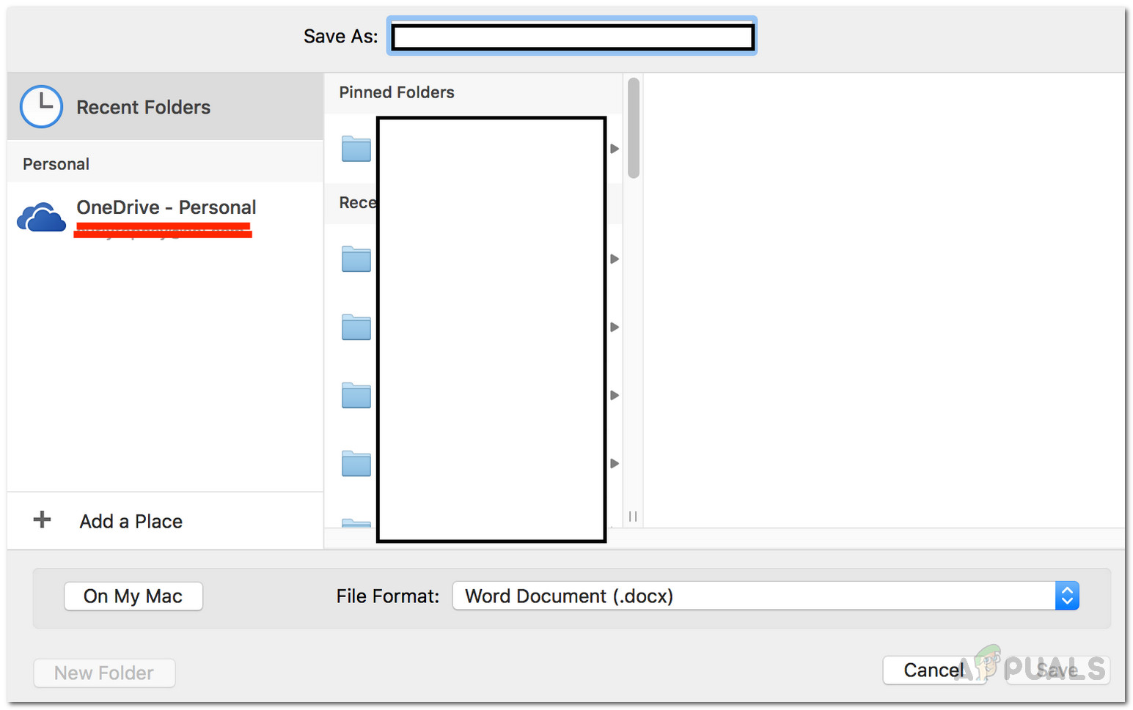Select the third folder icon under Recent

(356, 395)
